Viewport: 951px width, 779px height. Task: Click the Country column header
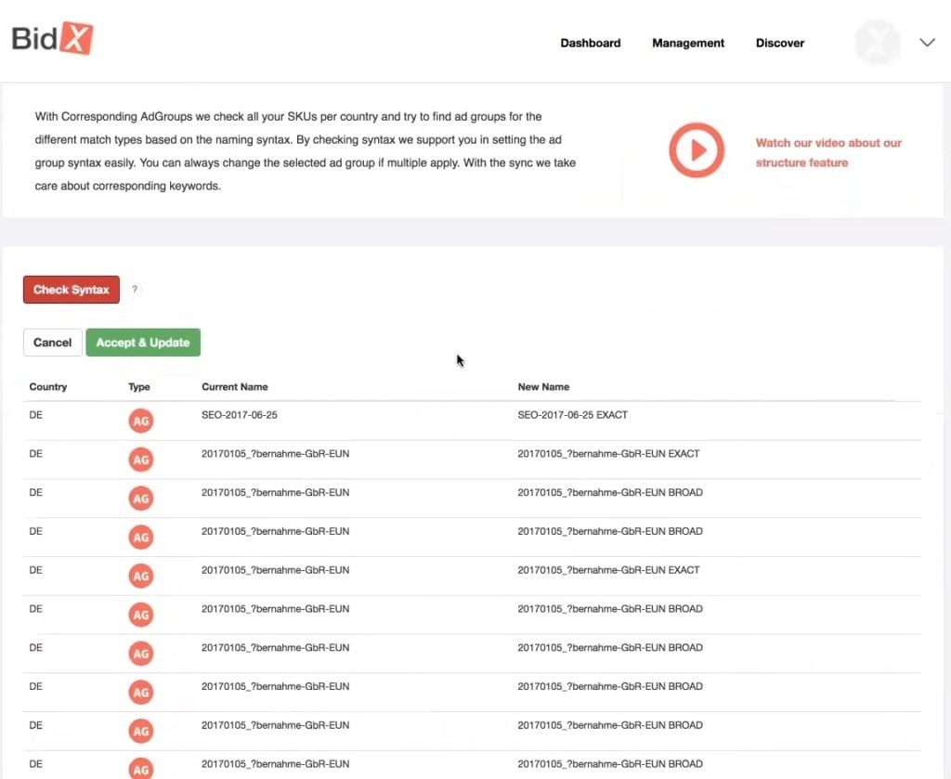pyautogui.click(x=48, y=387)
